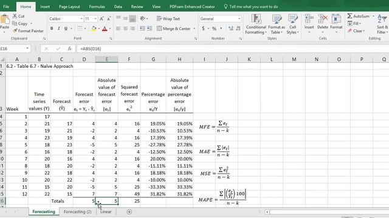The image size is (389, 218).
Task: Open the font color dropdown arrow
Action: (110, 29)
